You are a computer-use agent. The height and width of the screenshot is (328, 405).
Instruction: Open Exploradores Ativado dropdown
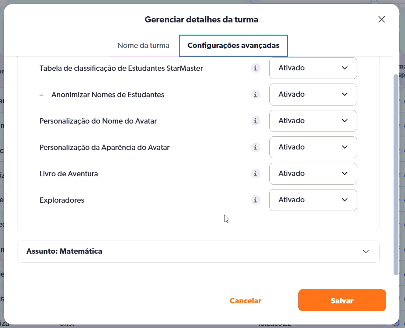(x=313, y=200)
